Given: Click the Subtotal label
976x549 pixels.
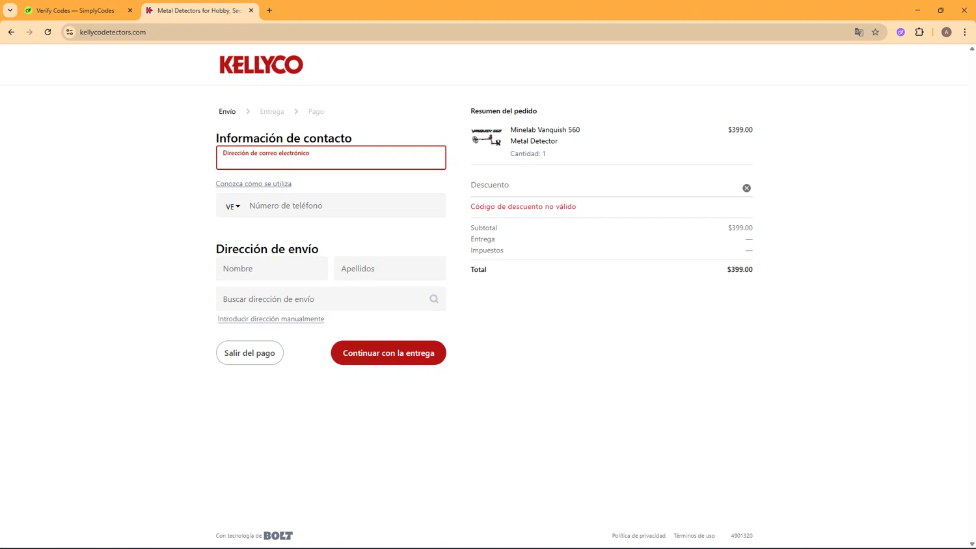Looking at the screenshot, I should point(484,228).
